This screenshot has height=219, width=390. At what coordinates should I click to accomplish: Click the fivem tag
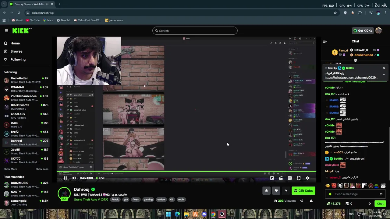136,200
